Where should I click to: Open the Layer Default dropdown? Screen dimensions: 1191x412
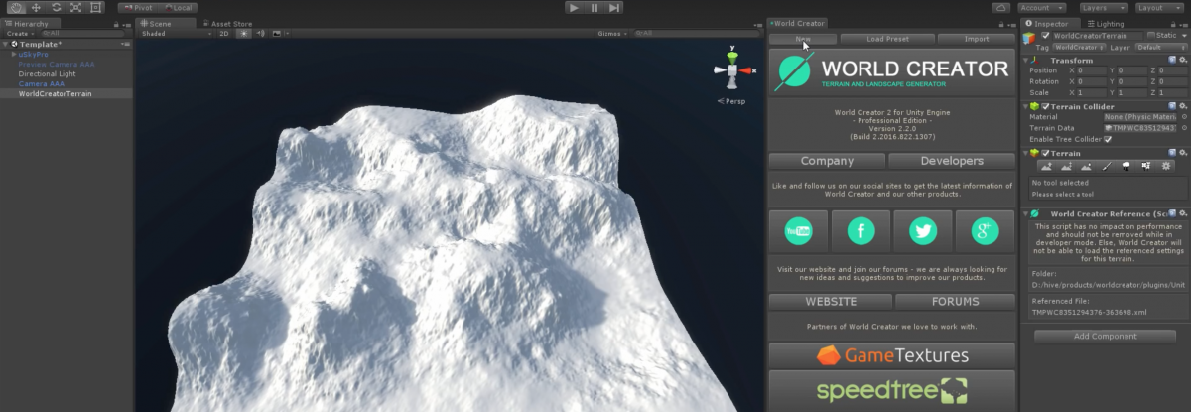(x=1159, y=47)
